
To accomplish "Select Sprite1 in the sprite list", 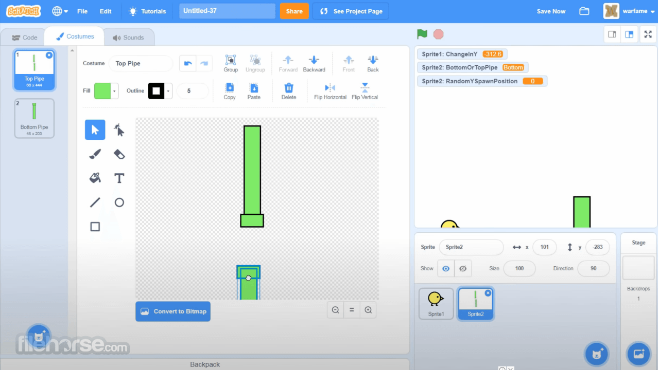I will [x=436, y=304].
